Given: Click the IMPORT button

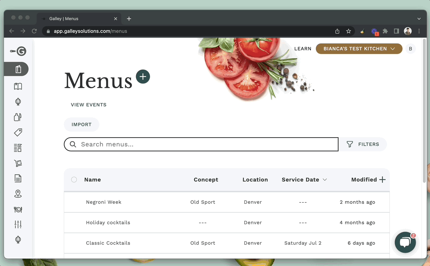Looking at the screenshot, I should (81, 125).
